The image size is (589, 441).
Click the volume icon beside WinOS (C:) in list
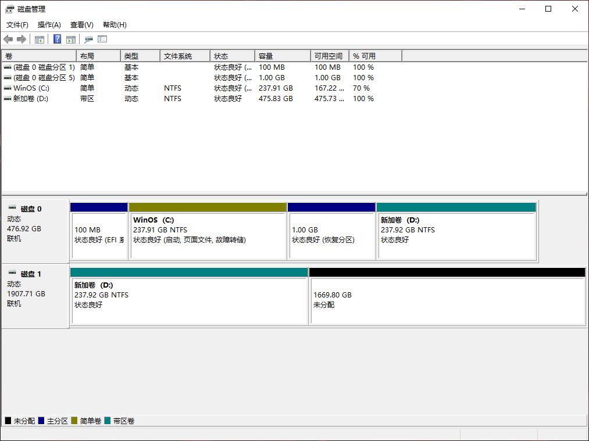click(8, 88)
